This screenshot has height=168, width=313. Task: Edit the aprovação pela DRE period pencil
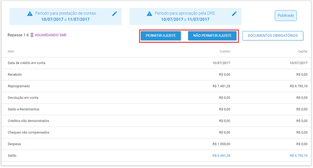click(x=234, y=14)
